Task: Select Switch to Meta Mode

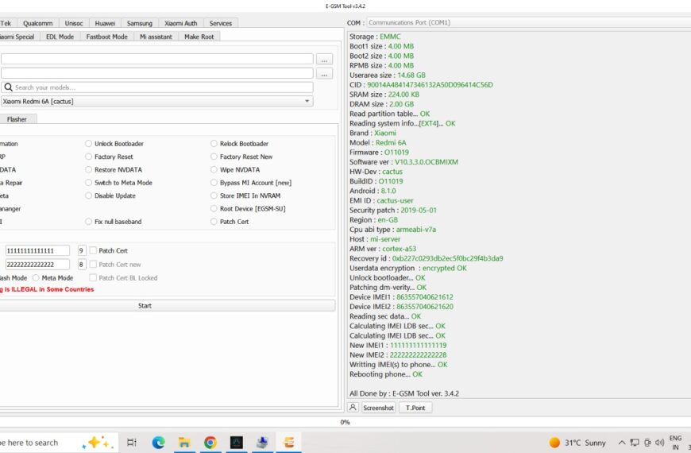Action: (x=118, y=183)
